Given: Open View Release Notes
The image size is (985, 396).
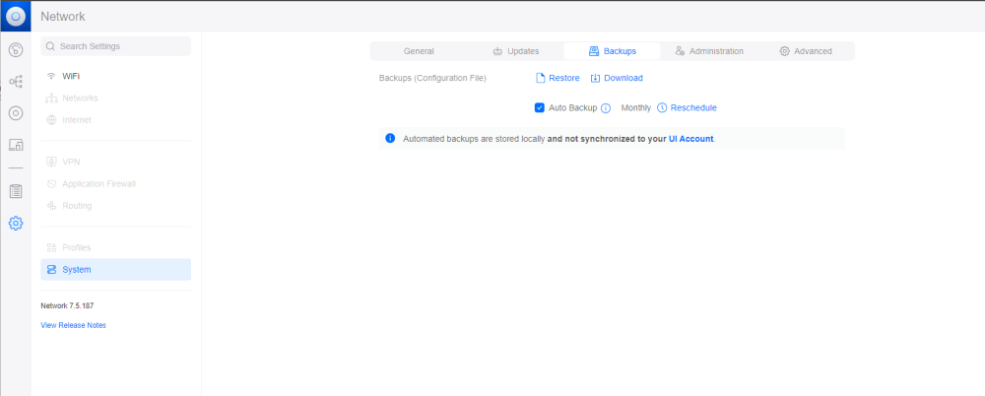Looking at the screenshot, I should click(x=74, y=326).
